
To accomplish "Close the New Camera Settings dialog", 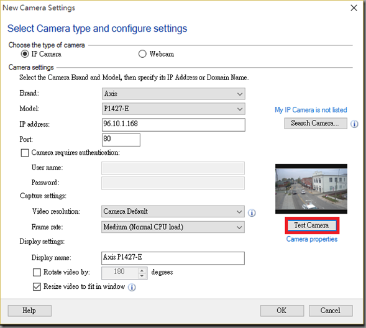I will (354, 8).
